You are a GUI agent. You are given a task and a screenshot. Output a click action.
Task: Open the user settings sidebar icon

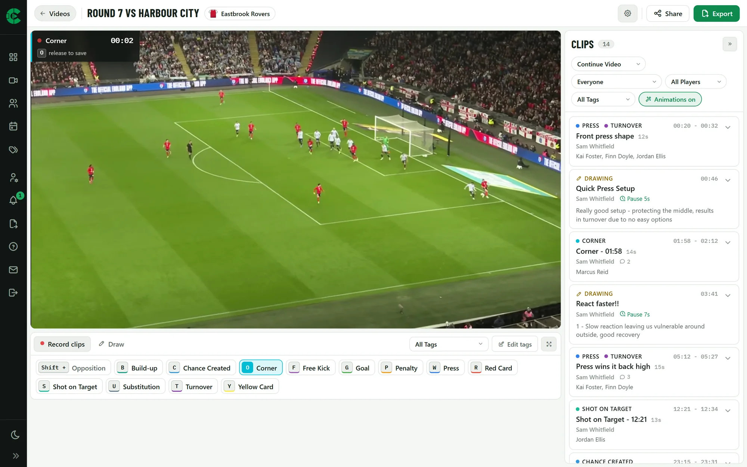(13, 177)
